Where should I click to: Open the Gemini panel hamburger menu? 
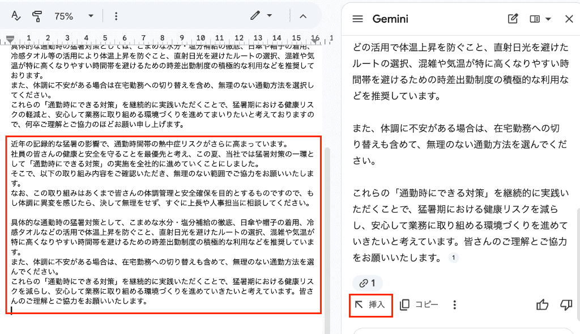click(x=358, y=19)
